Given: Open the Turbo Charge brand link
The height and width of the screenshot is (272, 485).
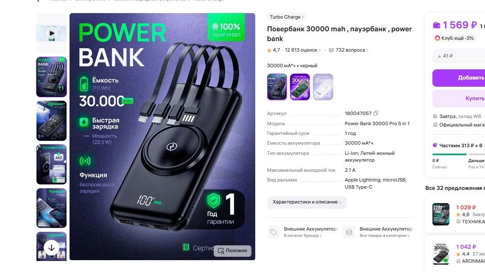Looking at the screenshot, I should coord(287,17).
